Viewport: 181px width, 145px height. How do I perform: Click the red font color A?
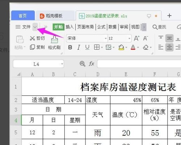tap(133, 47)
